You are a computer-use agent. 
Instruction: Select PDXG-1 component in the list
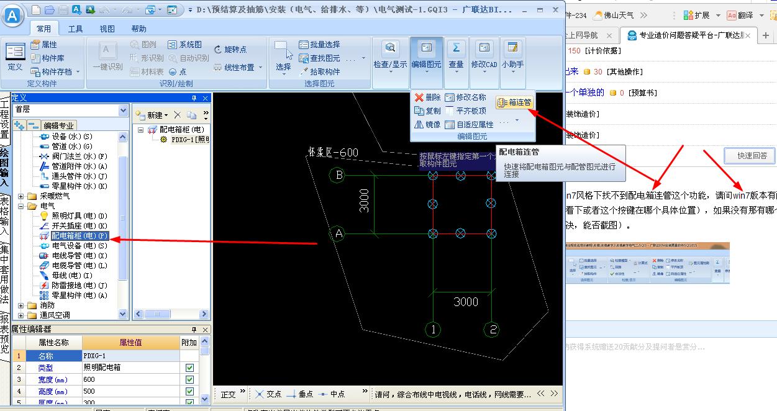[x=185, y=140]
